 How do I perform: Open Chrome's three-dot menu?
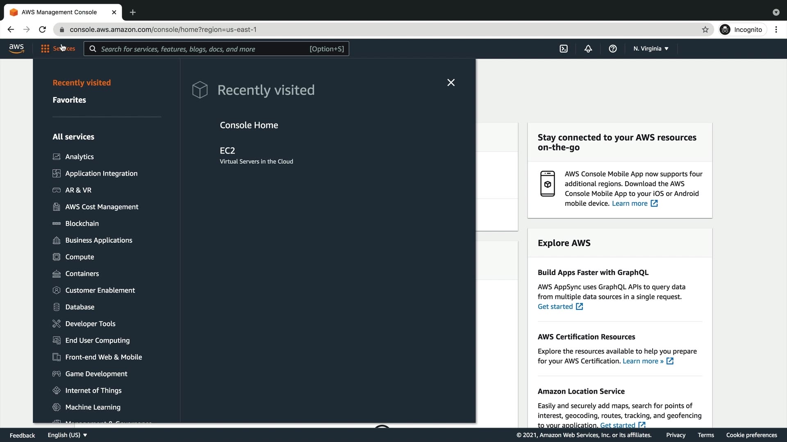click(776, 29)
